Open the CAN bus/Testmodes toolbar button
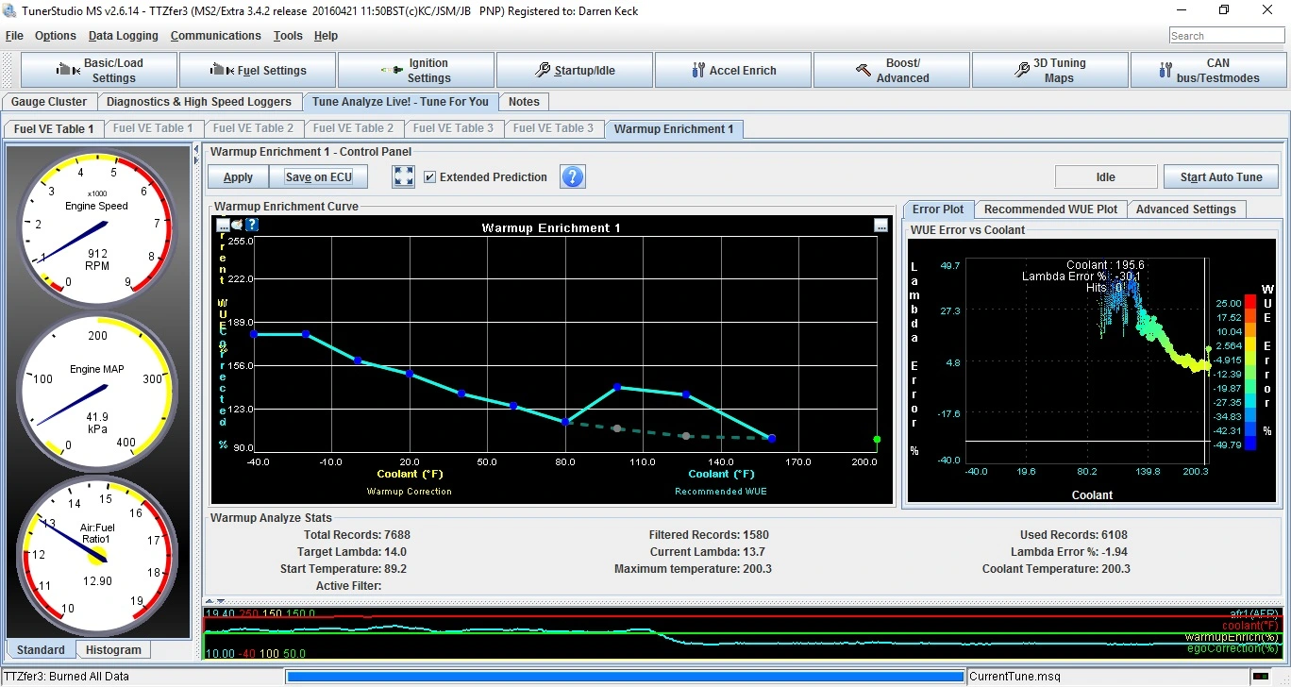The height and width of the screenshot is (687, 1291). pyautogui.click(x=1207, y=71)
